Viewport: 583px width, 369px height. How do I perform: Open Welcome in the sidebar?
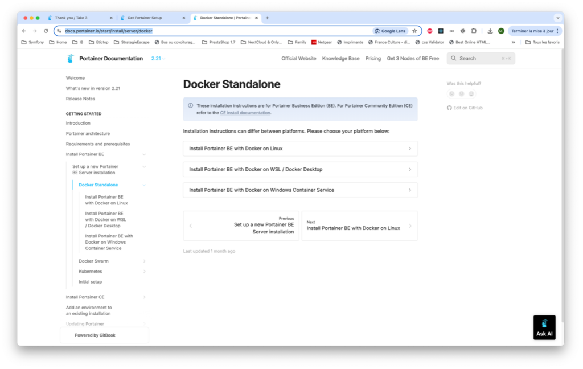pos(75,78)
